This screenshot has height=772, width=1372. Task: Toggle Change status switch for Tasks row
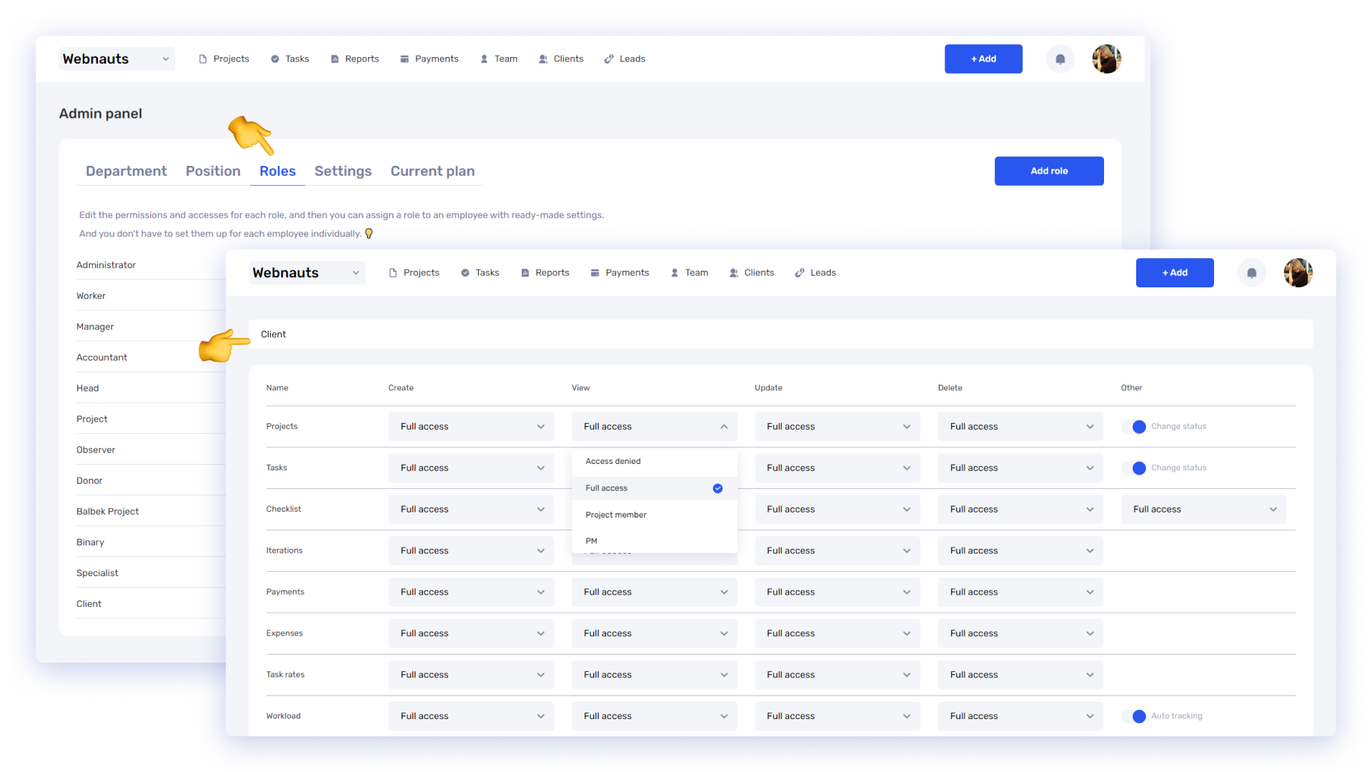click(1133, 467)
